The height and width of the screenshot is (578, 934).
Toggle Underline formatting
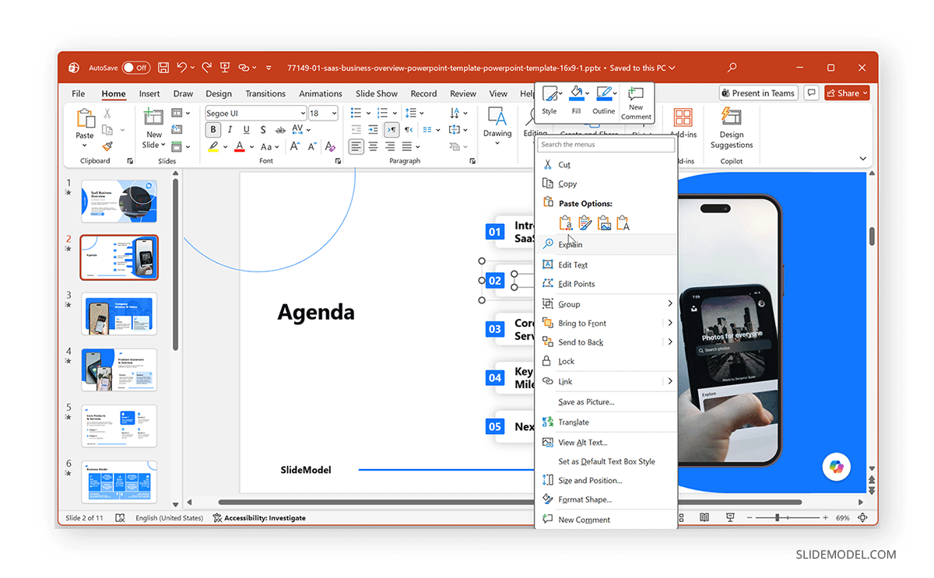(247, 130)
